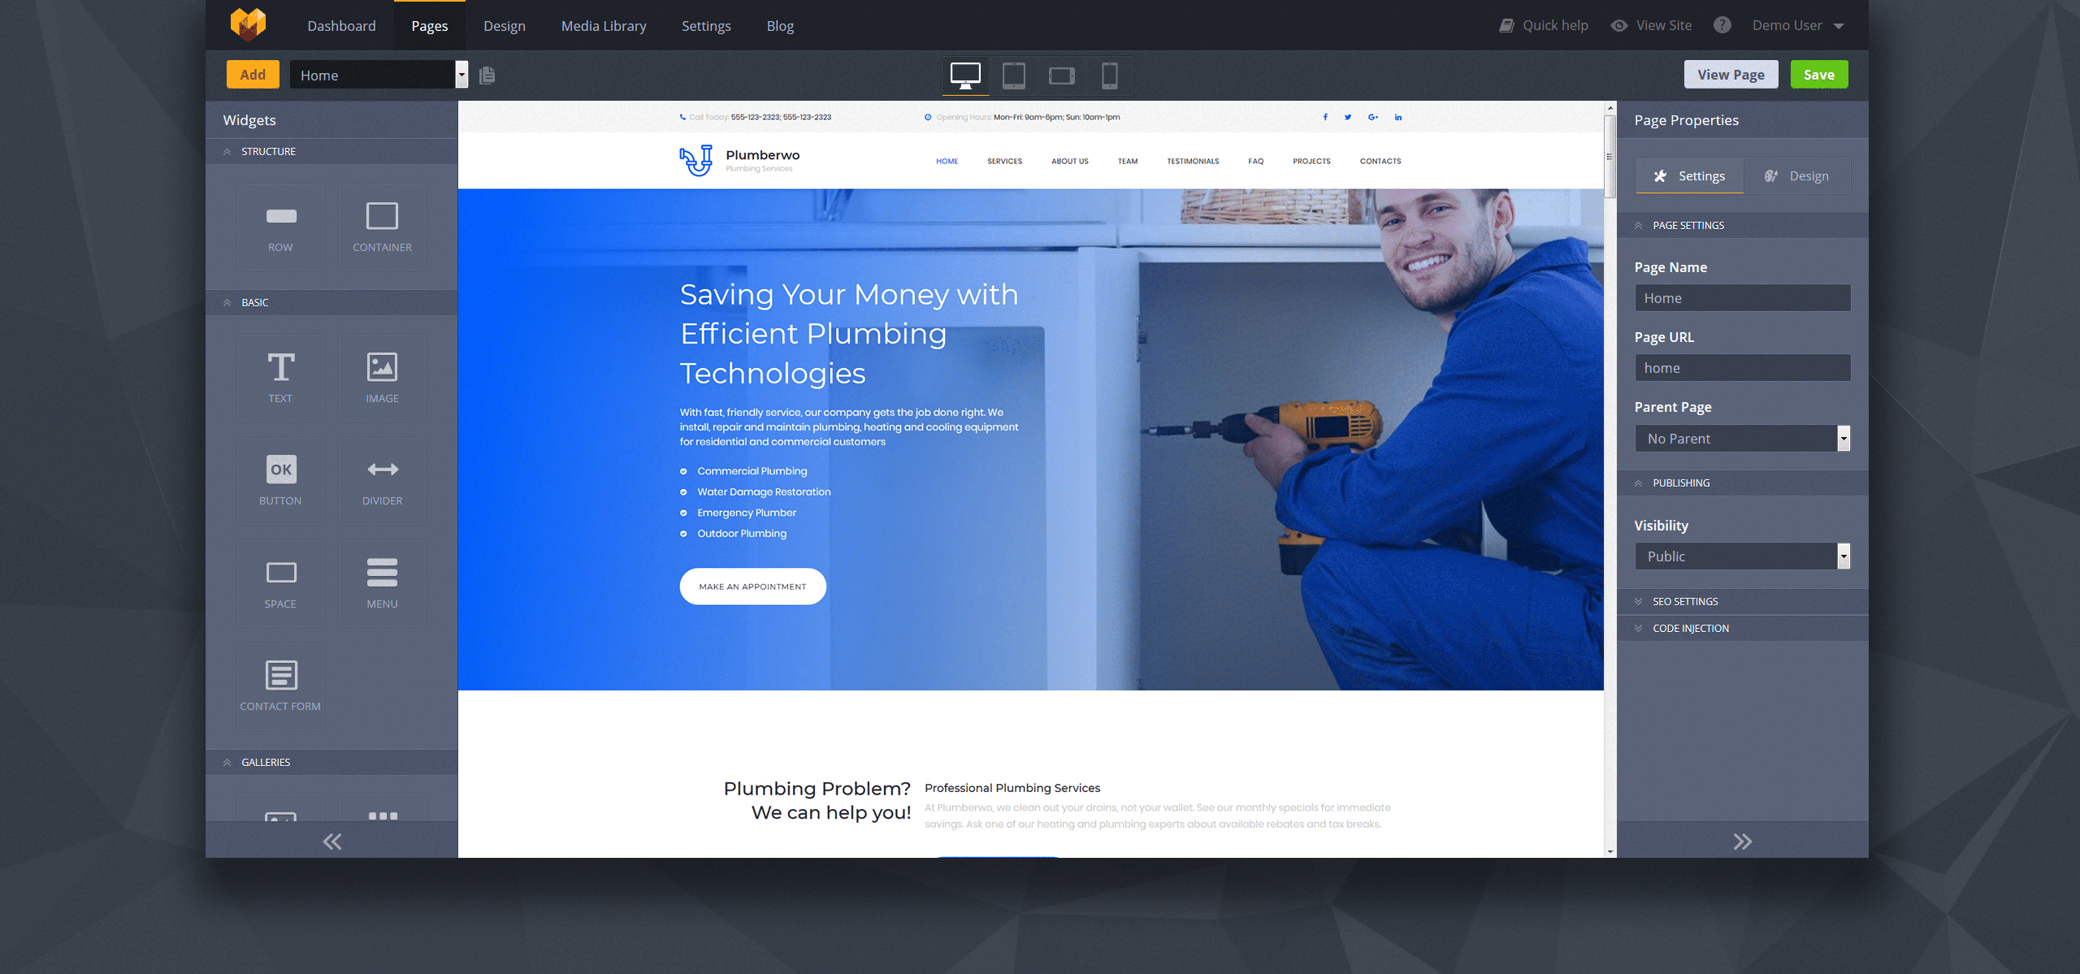Save the page
This screenshot has width=2080, height=974.
(x=1819, y=75)
